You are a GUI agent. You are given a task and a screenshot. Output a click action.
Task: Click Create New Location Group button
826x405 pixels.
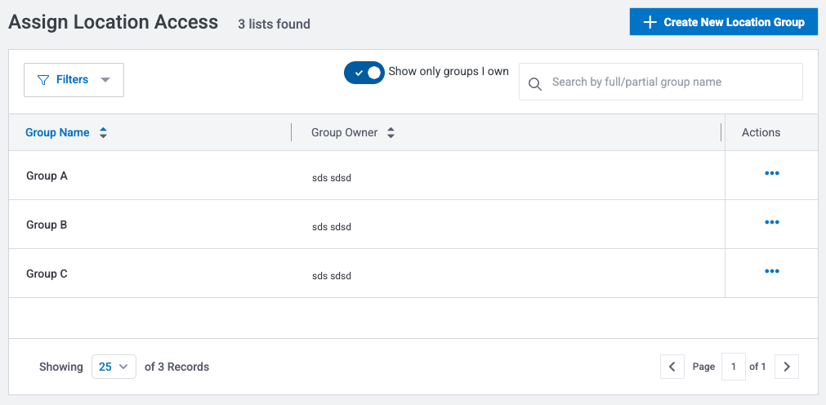(x=723, y=22)
